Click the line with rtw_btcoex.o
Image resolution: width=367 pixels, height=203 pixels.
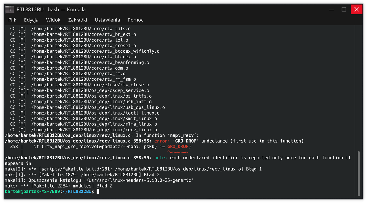[x=73, y=57]
